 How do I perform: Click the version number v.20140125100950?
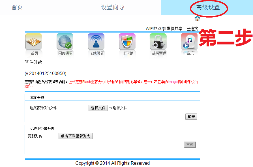46,73
